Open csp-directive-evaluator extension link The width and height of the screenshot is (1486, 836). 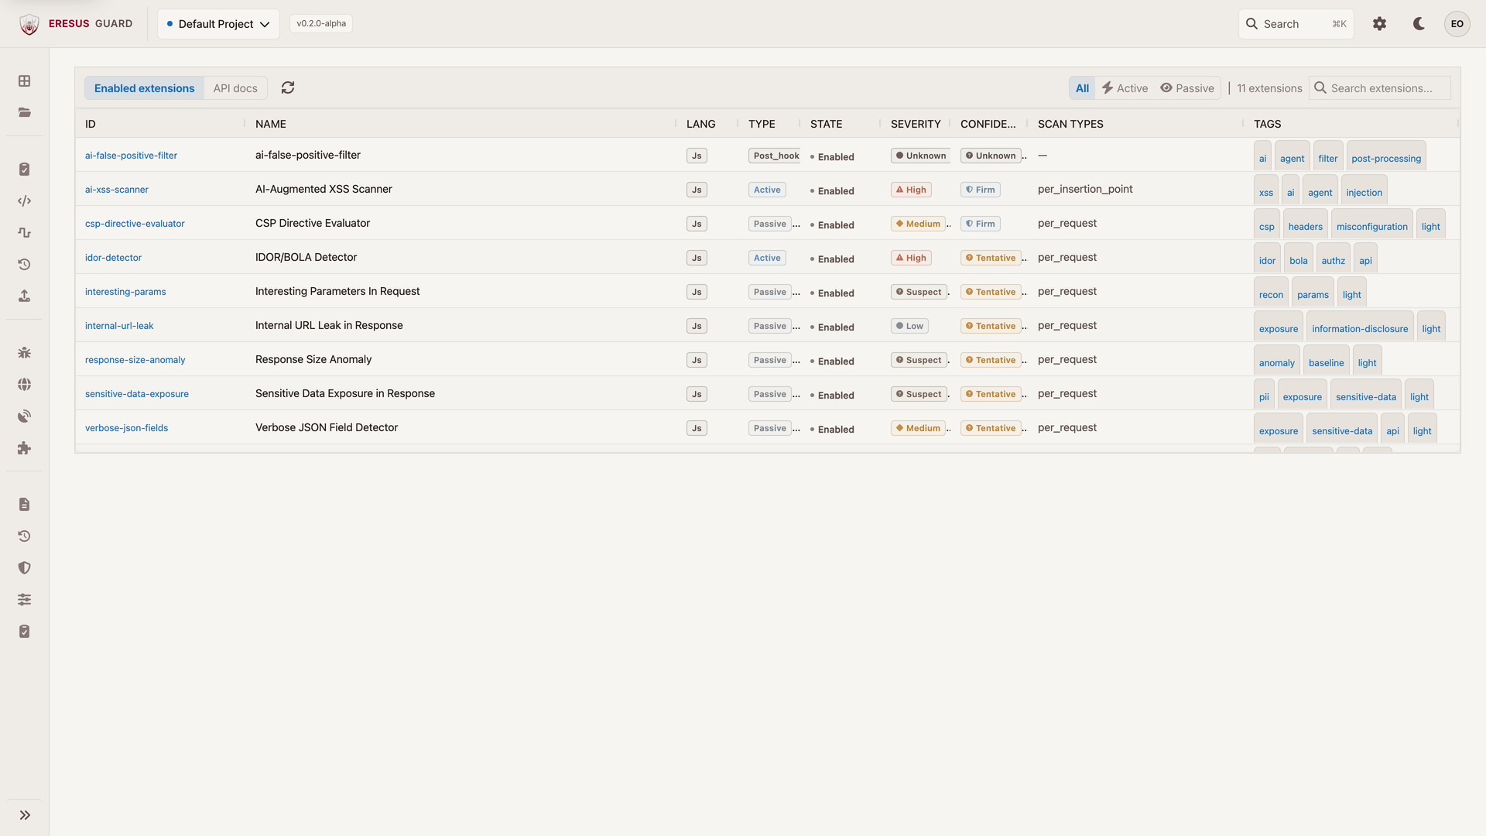[135, 224]
